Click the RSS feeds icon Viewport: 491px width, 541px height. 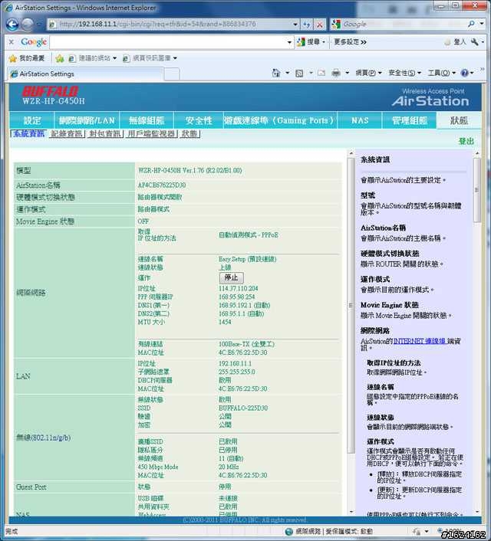click(299, 73)
